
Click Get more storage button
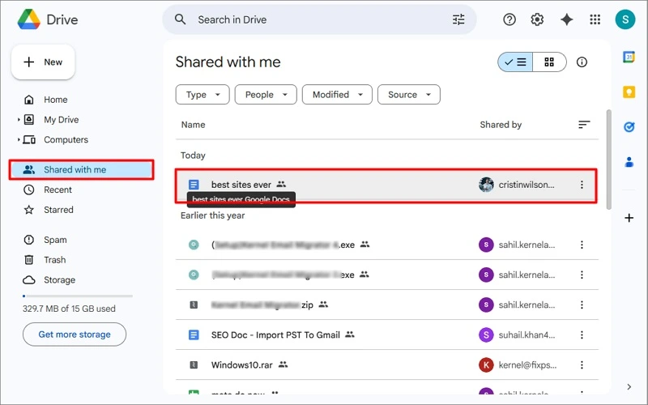click(x=75, y=335)
